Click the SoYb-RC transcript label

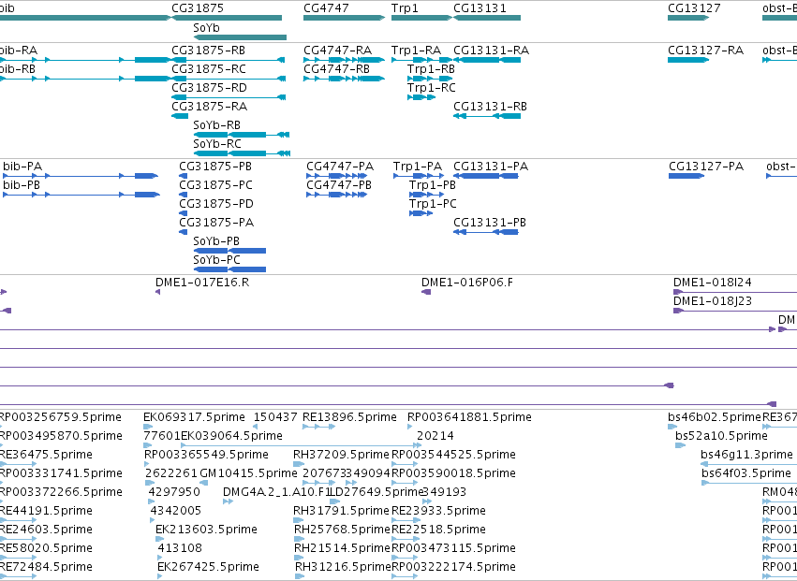[x=217, y=144]
